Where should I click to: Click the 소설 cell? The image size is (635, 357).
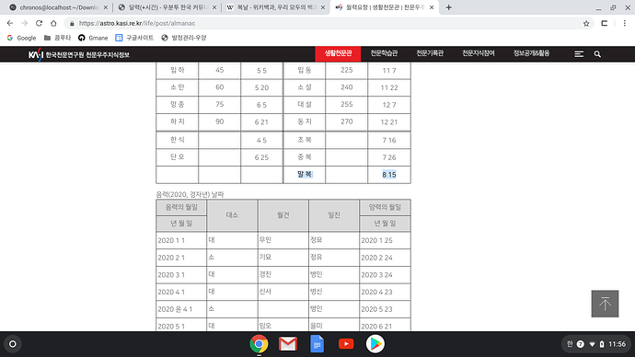tap(305, 87)
